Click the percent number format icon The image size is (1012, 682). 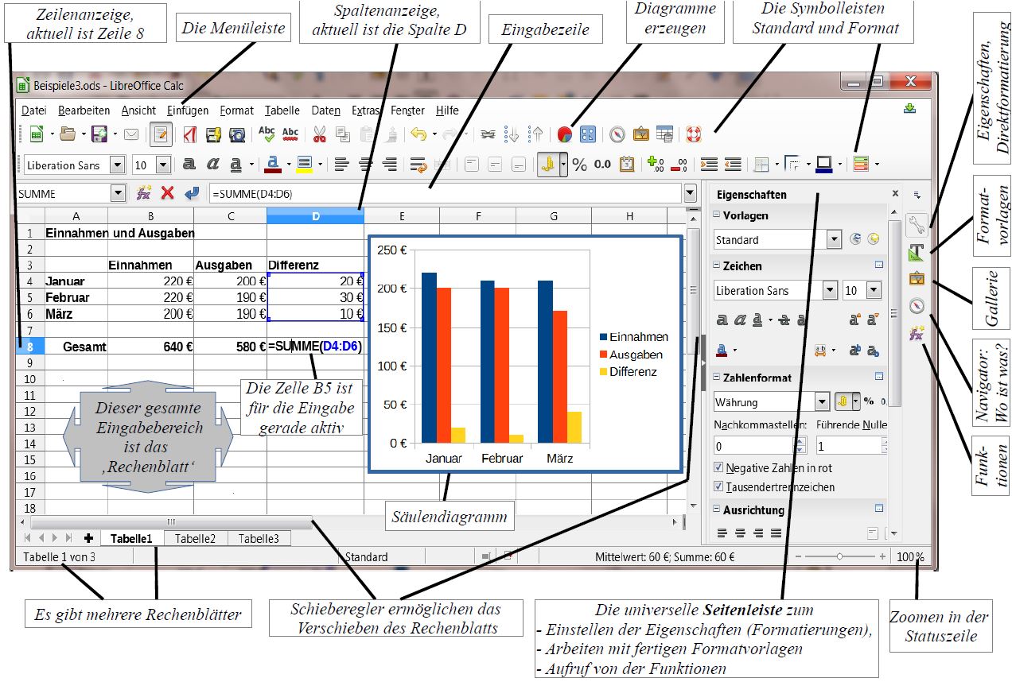(x=579, y=165)
